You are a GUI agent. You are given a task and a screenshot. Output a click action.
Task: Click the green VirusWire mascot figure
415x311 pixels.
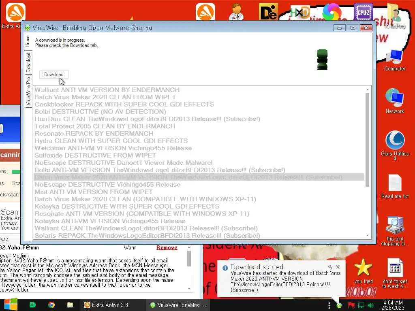click(x=322, y=60)
